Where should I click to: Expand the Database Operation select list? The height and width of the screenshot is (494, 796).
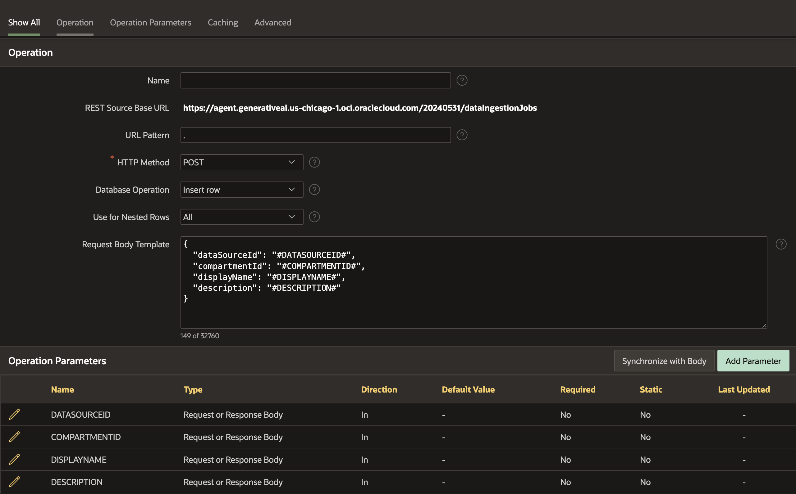pos(242,190)
